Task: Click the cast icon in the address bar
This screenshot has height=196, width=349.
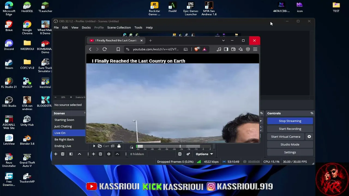Action: tap(186, 49)
